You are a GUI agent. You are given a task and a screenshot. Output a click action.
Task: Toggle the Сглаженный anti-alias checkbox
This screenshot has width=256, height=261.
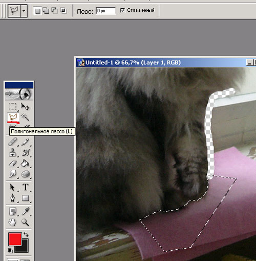coord(122,10)
